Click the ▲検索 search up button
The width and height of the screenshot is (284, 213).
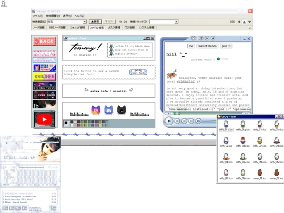point(95,22)
